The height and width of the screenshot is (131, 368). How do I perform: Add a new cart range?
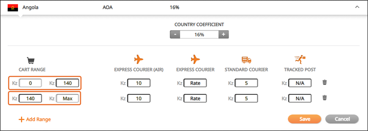click(x=35, y=119)
